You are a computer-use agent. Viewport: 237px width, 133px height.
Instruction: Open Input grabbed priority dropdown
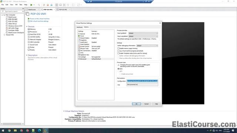click(143, 33)
